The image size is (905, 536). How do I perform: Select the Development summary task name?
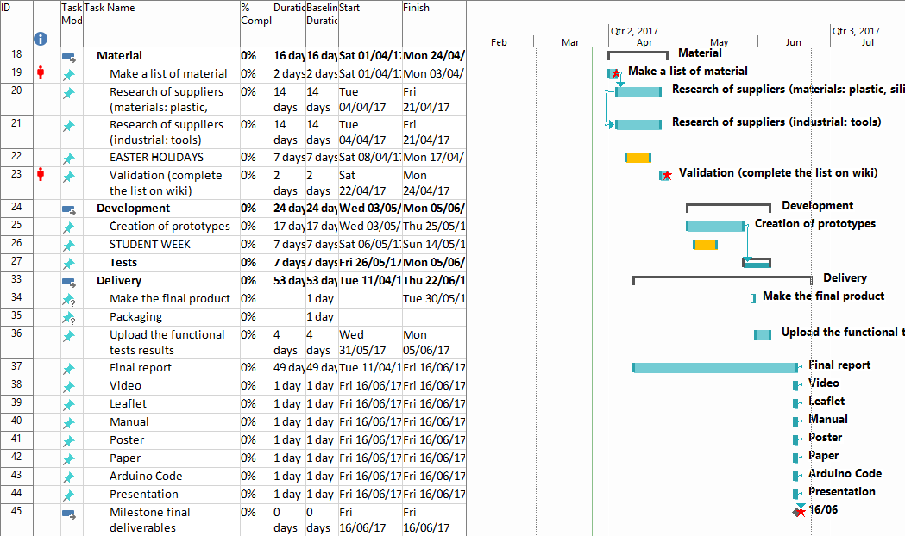click(133, 209)
